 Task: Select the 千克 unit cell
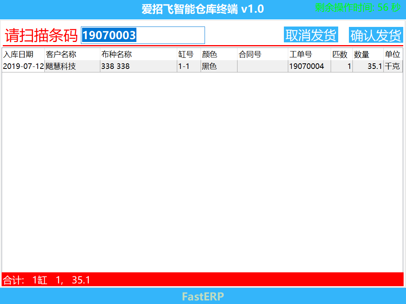[x=393, y=66]
